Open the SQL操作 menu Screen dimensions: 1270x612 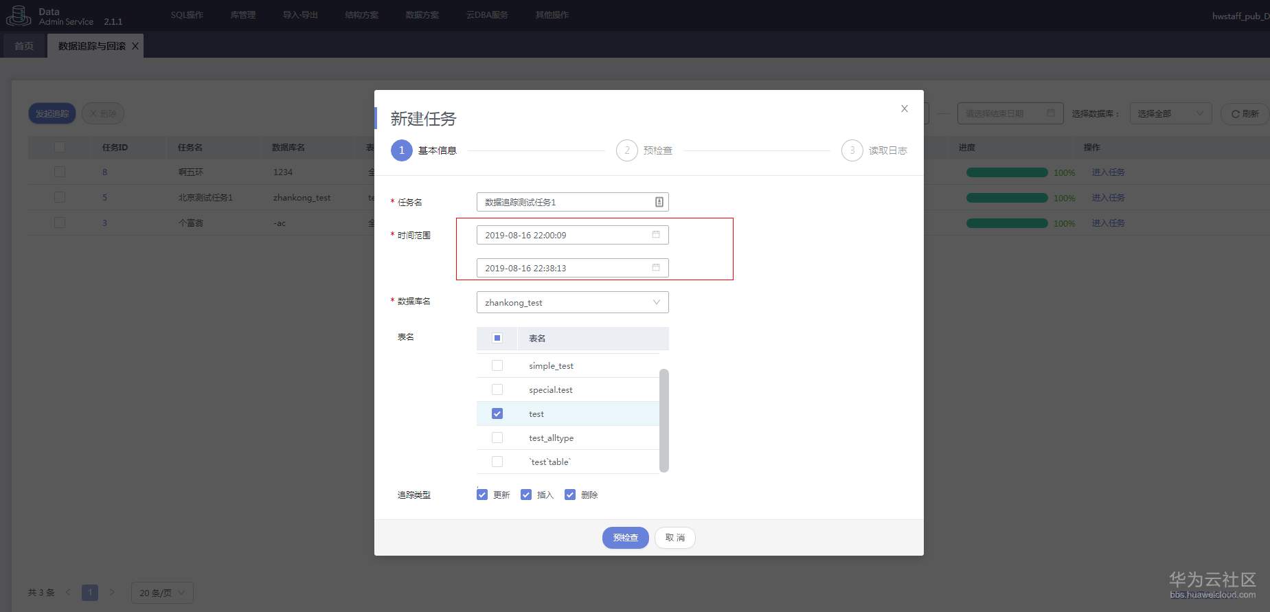click(x=187, y=15)
